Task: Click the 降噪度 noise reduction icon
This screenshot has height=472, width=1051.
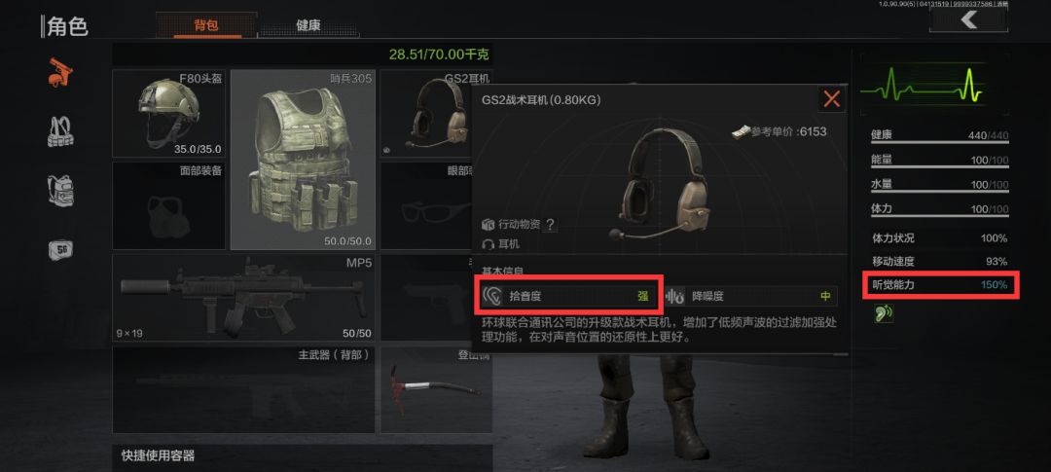Action: [674, 296]
